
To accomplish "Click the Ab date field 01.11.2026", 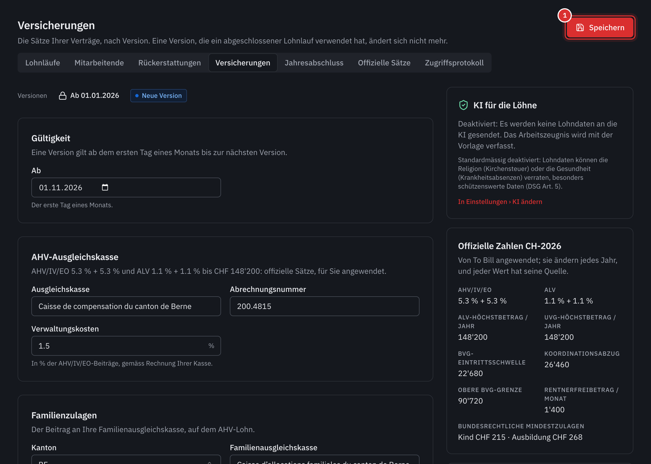I will point(126,187).
